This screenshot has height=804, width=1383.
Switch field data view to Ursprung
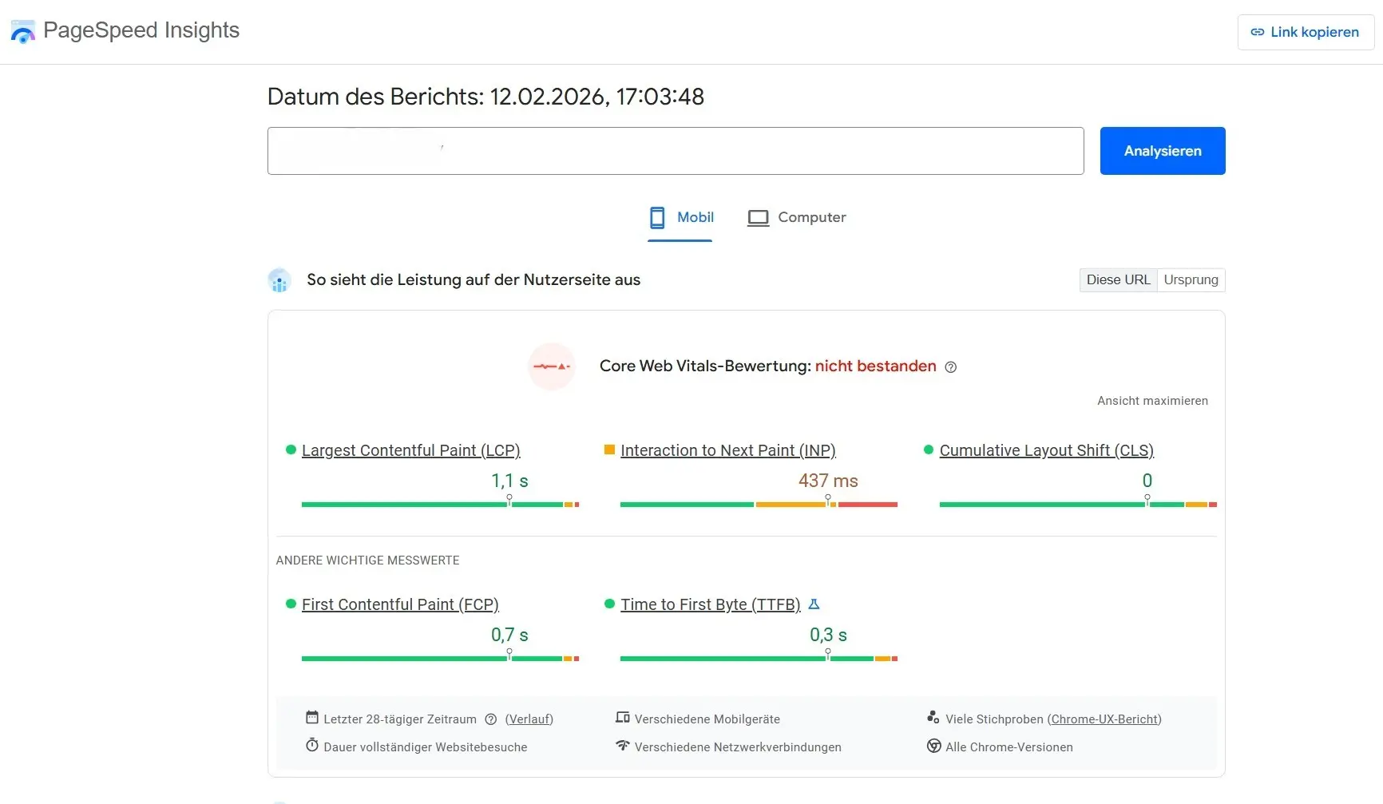point(1191,279)
